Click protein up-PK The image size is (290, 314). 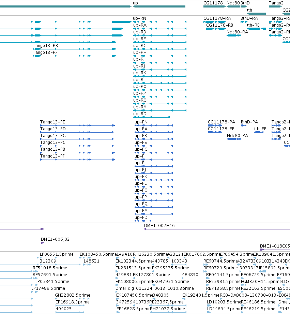click(154, 180)
